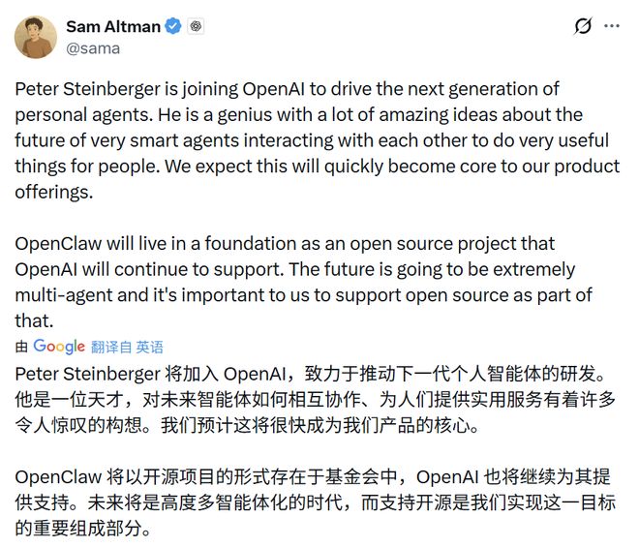Click Chinese paragraph starting 'Peter Steinberger 将加入'

[x=310, y=400]
